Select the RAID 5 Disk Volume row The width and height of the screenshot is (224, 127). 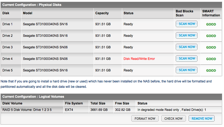point(27,110)
